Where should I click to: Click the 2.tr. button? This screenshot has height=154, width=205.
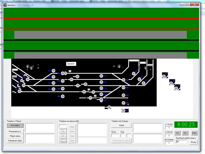(185, 133)
